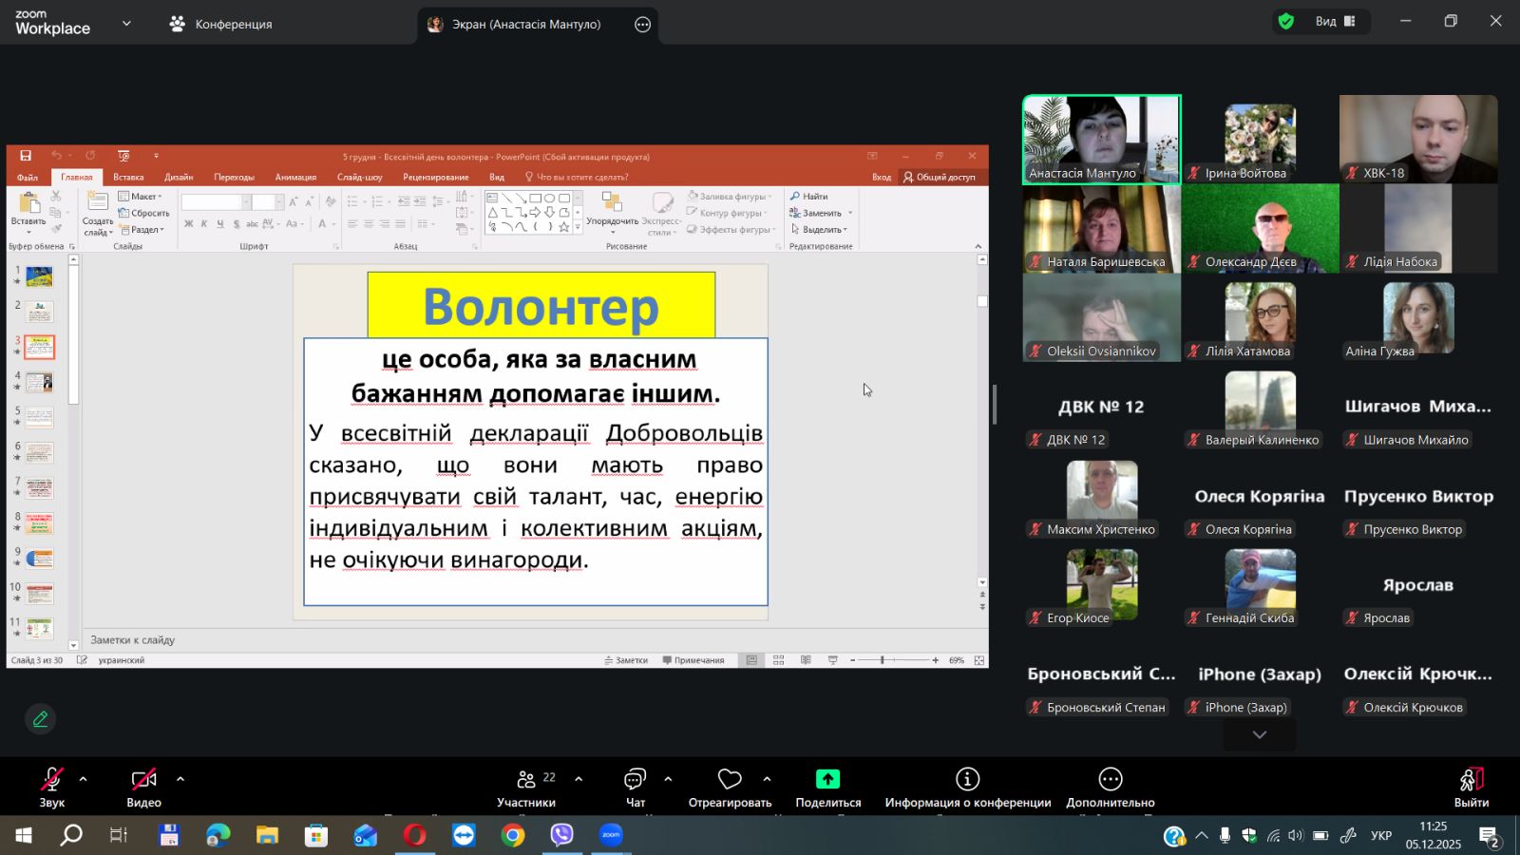1520x855 pixels.
Task: Open the Дополнительно more options icon
Action: [x=1110, y=780]
